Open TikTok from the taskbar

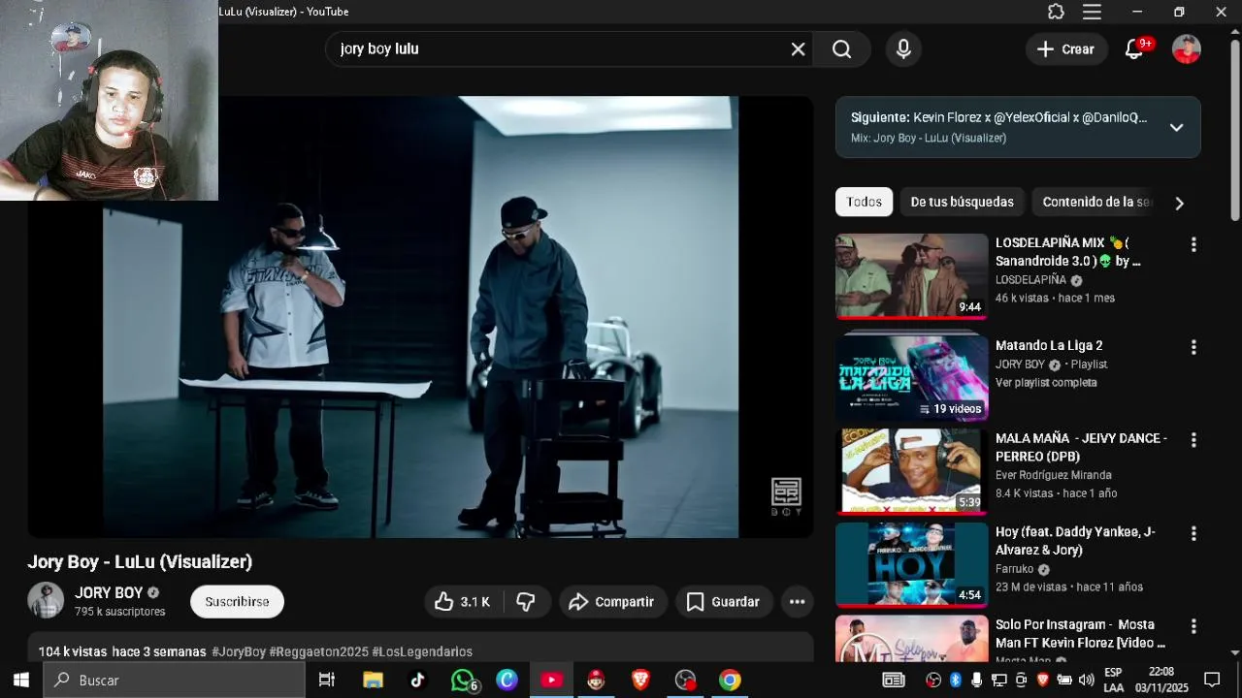tap(417, 681)
